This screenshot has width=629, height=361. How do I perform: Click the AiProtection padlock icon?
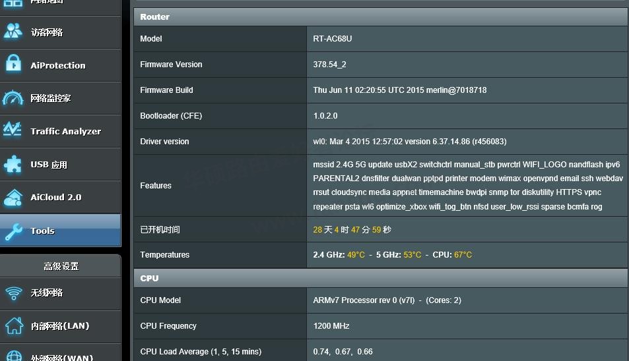point(13,64)
